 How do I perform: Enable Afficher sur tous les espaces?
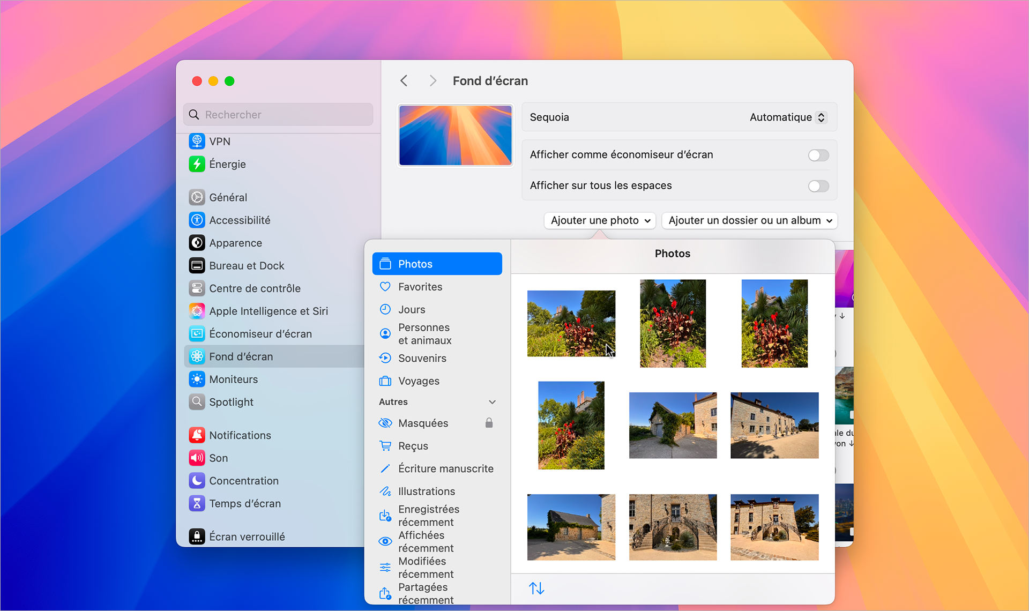tap(818, 186)
